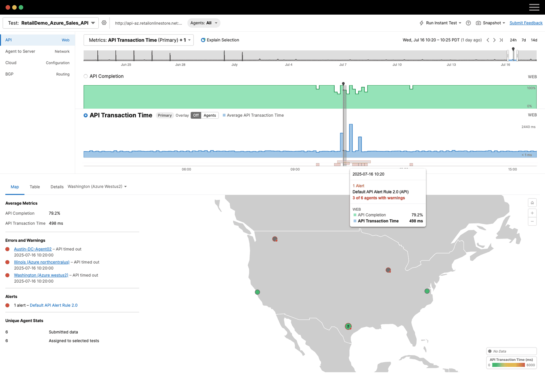Run an instant test via the lightning icon
The width and height of the screenshot is (545, 377).
click(422, 23)
